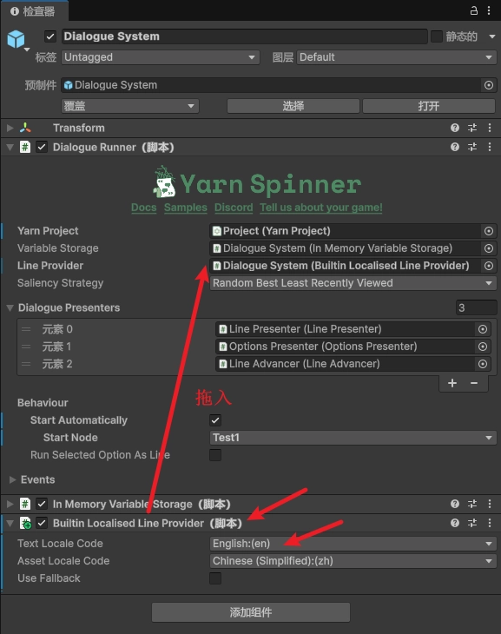Screen dimensions: 501x634
Task: Open Yarn Spinner Samples link
Action: tap(186, 208)
